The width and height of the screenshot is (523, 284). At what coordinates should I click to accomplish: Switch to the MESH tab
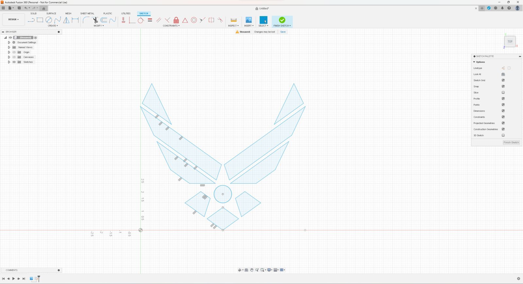68,13
